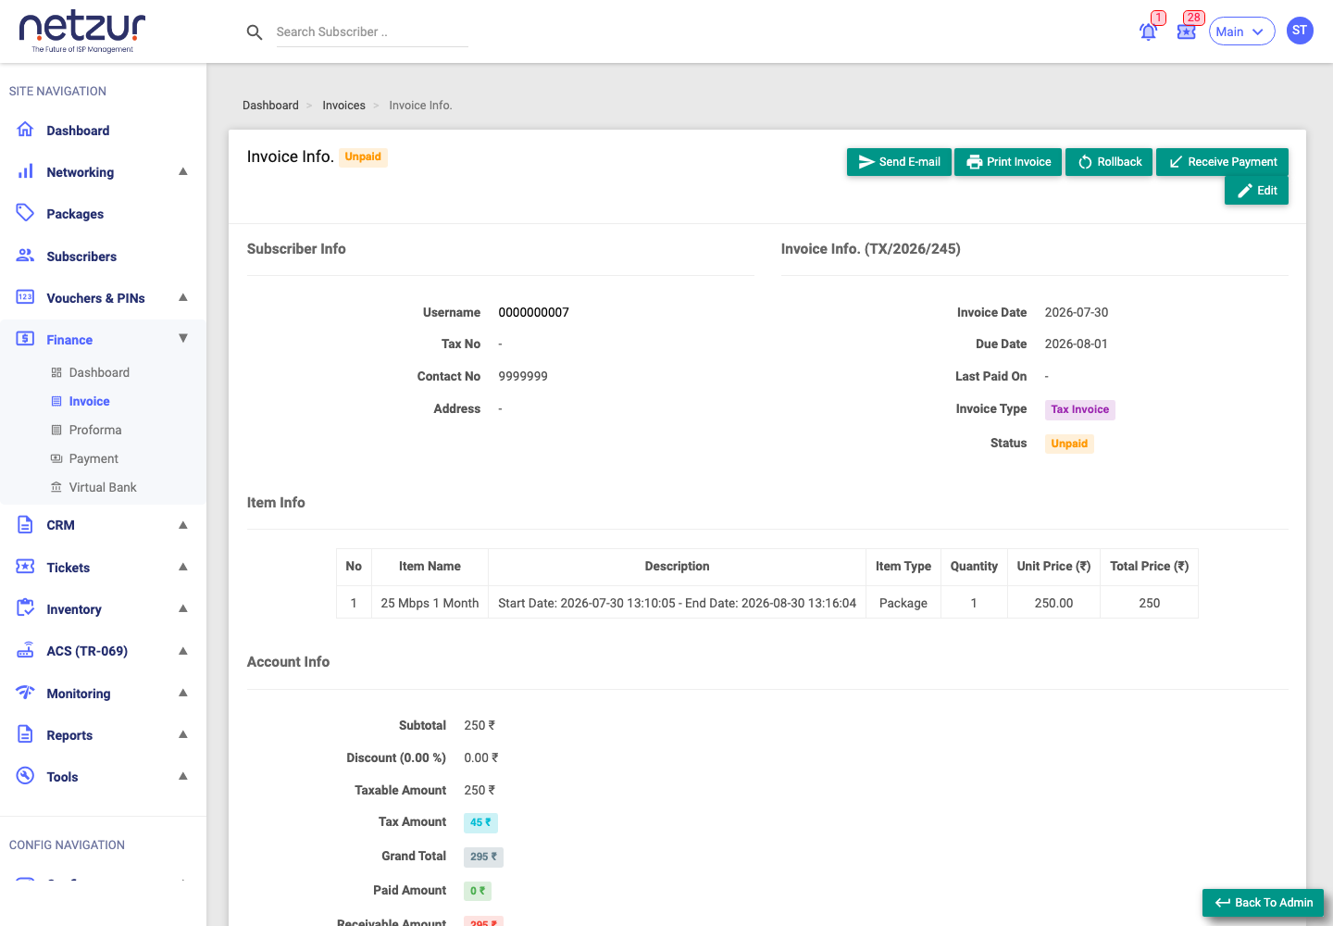Expand the Vouchers & PINs arrow
This screenshot has height=926, width=1333.
click(x=183, y=297)
